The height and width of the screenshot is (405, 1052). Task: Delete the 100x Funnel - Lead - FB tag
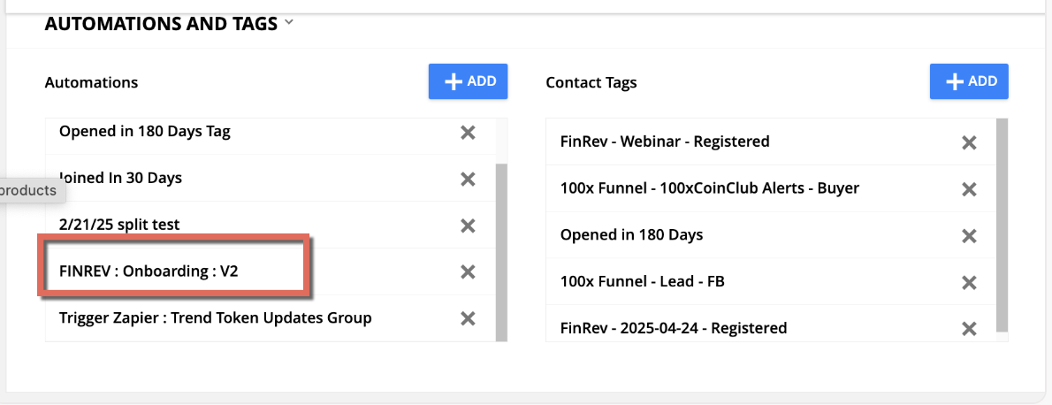pyautogui.click(x=969, y=283)
